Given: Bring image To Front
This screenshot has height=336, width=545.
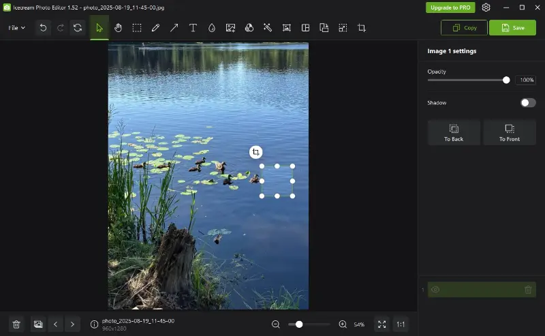Looking at the screenshot, I should pos(509,132).
